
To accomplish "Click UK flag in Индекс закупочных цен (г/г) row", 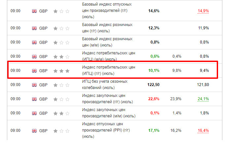I will [x=34, y=99].
